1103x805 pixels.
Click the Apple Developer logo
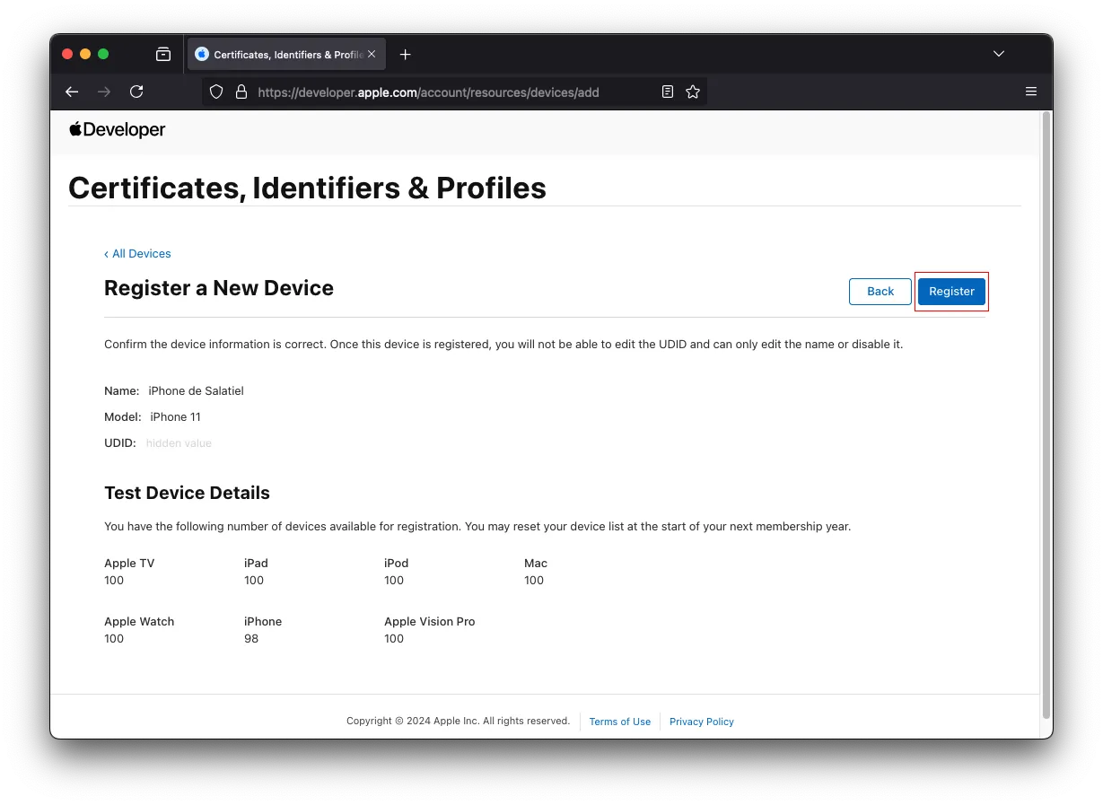pos(118,130)
